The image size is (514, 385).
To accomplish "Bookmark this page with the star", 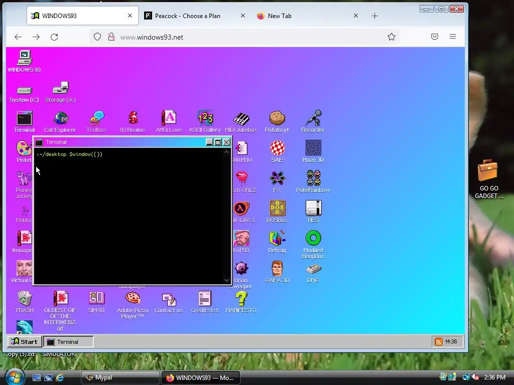I will [x=392, y=37].
